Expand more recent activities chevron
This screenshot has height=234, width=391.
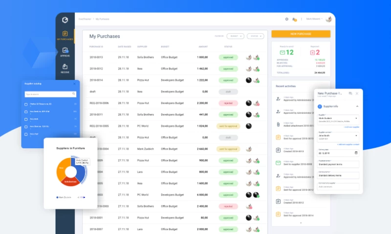(x=301, y=223)
